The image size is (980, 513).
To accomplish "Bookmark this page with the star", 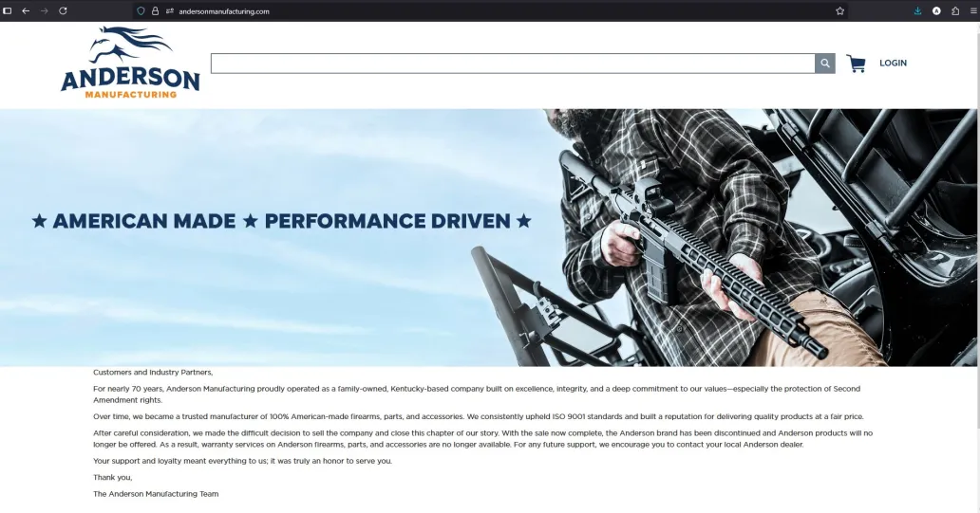I will 840,10.
